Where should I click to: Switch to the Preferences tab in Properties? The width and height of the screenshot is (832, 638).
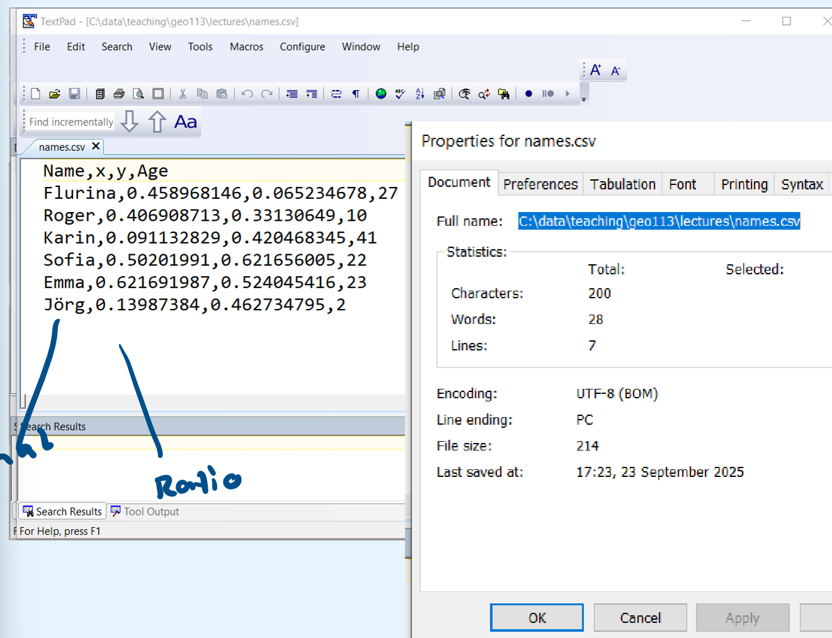[541, 184]
